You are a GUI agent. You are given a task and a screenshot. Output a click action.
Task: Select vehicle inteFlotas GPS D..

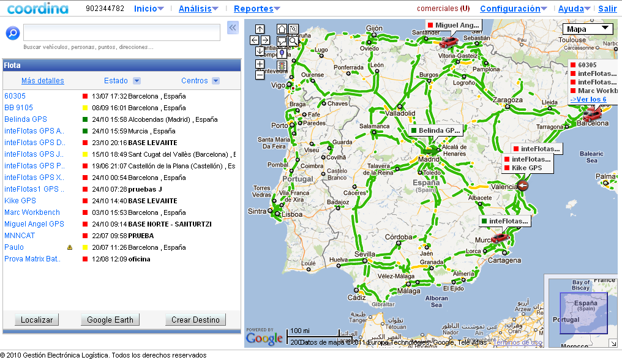tap(35, 143)
